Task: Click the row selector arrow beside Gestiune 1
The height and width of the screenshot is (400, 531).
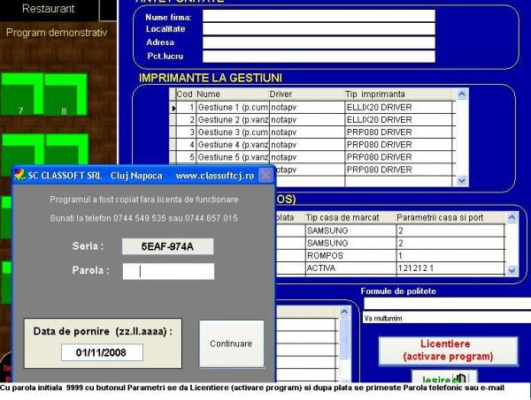Action: pyautogui.click(x=173, y=107)
